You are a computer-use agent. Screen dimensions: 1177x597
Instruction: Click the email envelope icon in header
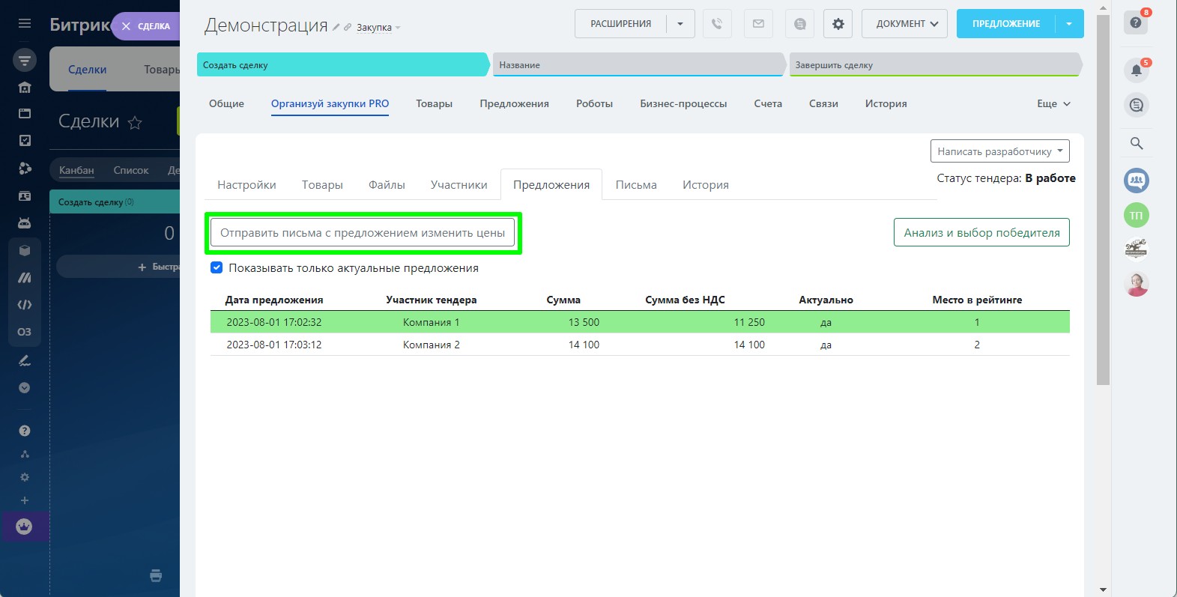pyautogui.click(x=758, y=24)
